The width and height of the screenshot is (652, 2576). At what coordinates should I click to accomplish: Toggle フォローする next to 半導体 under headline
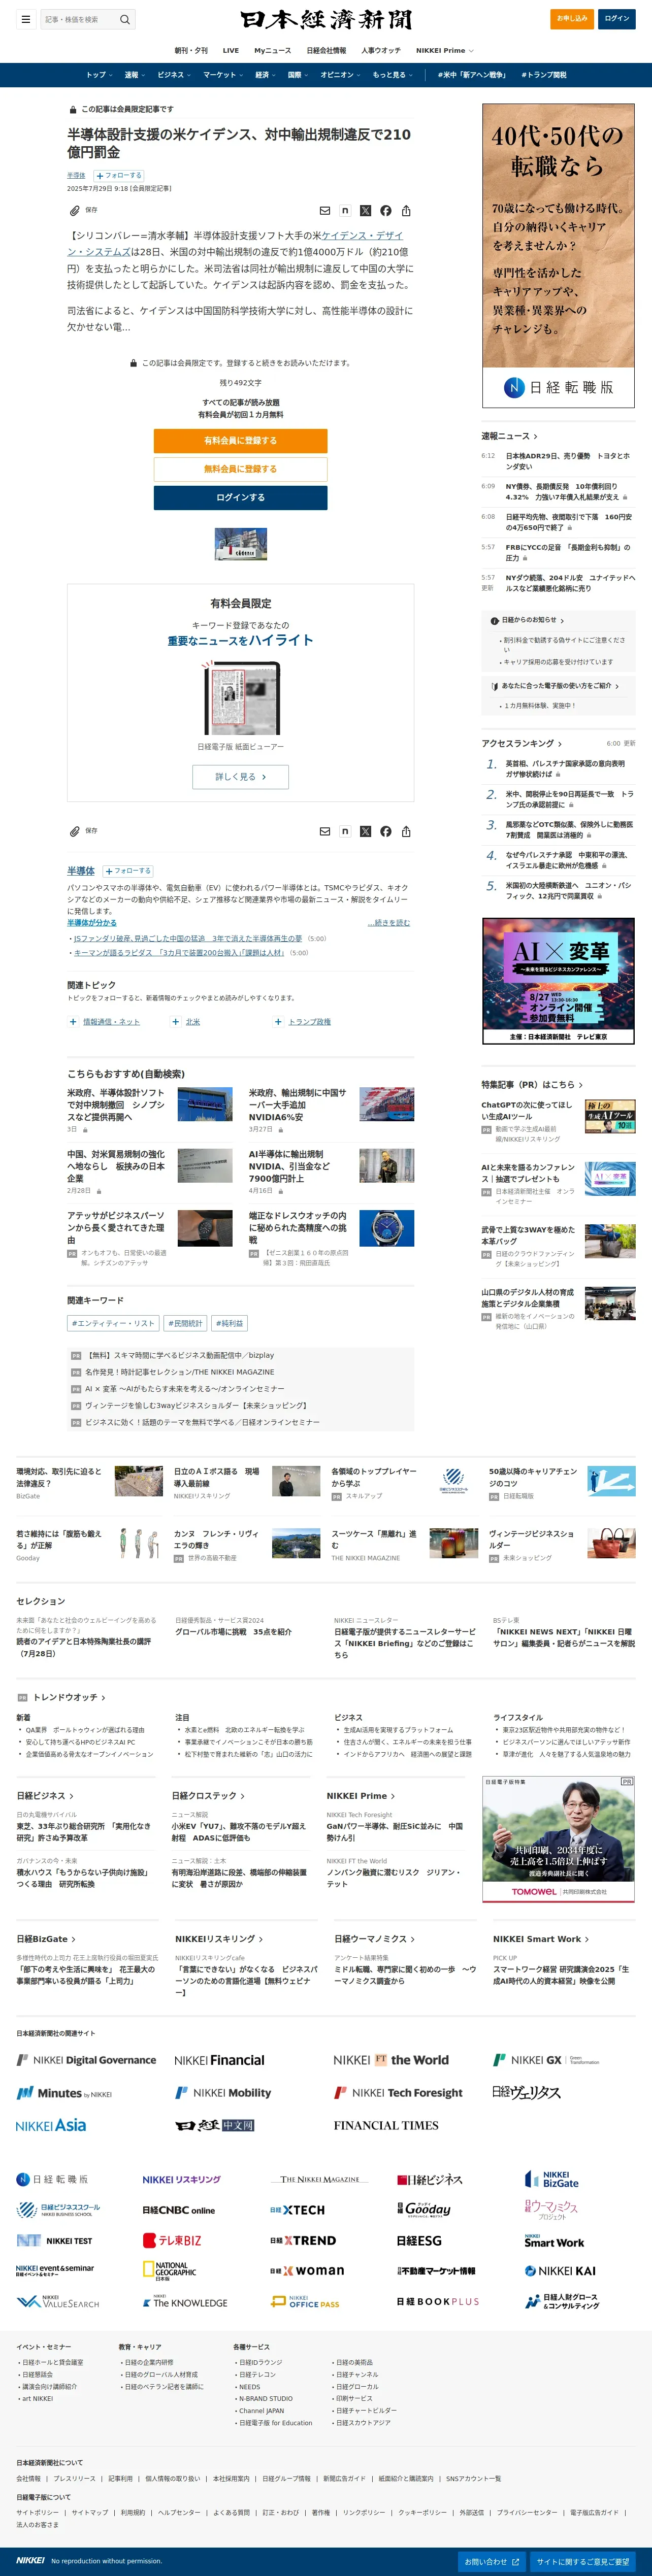tap(119, 175)
